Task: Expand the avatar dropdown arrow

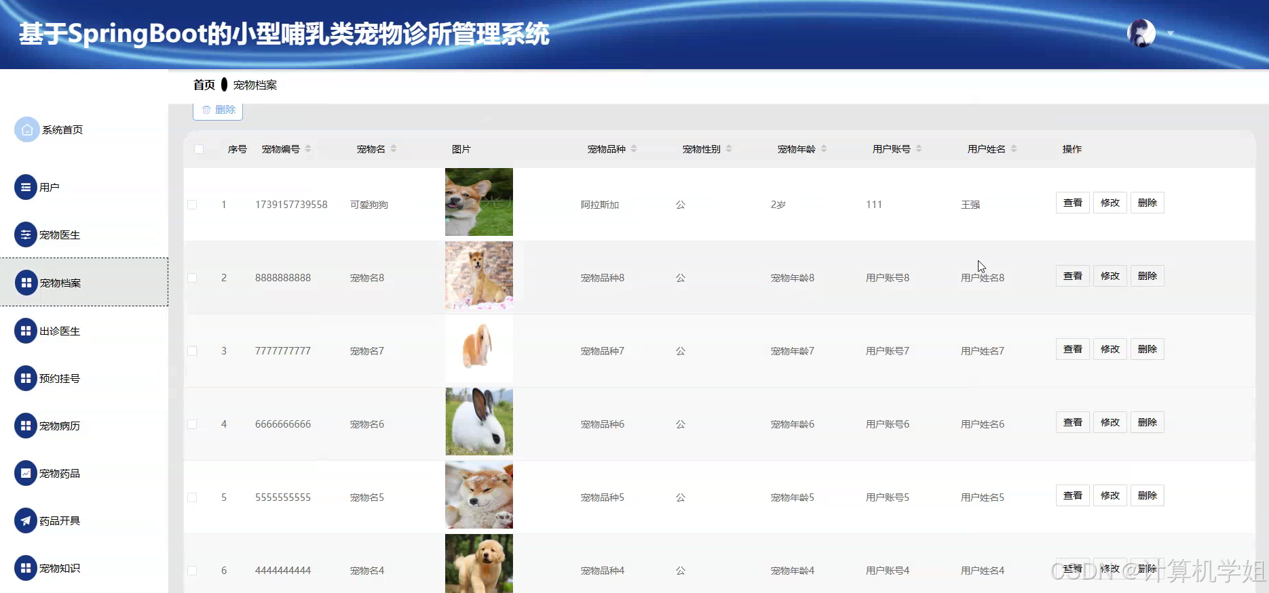Action: click(x=1170, y=33)
